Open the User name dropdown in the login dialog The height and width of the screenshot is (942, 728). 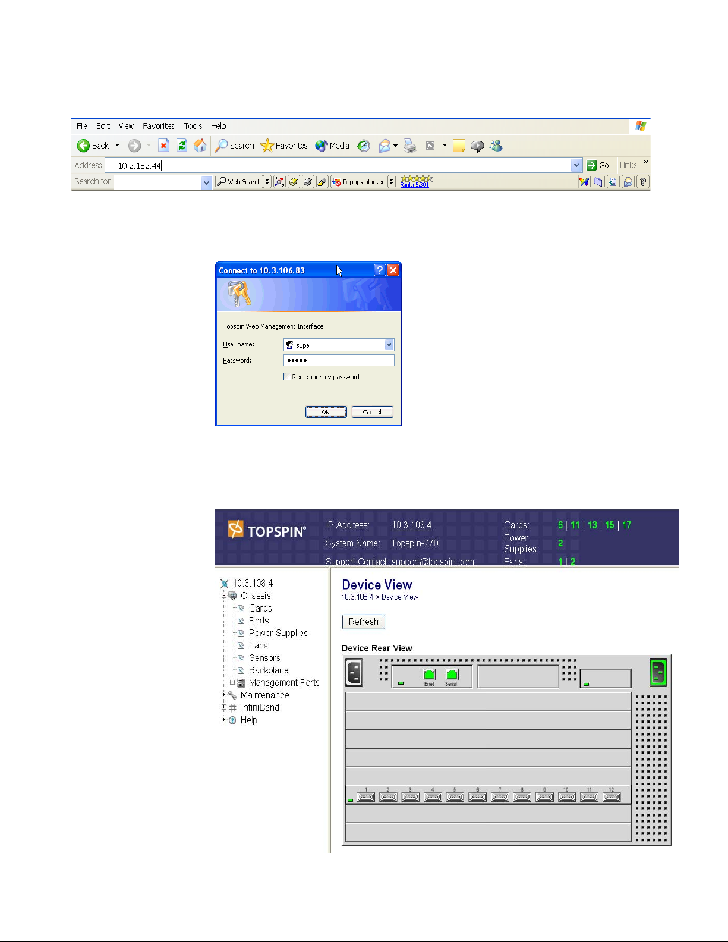pyautogui.click(x=389, y=345)
